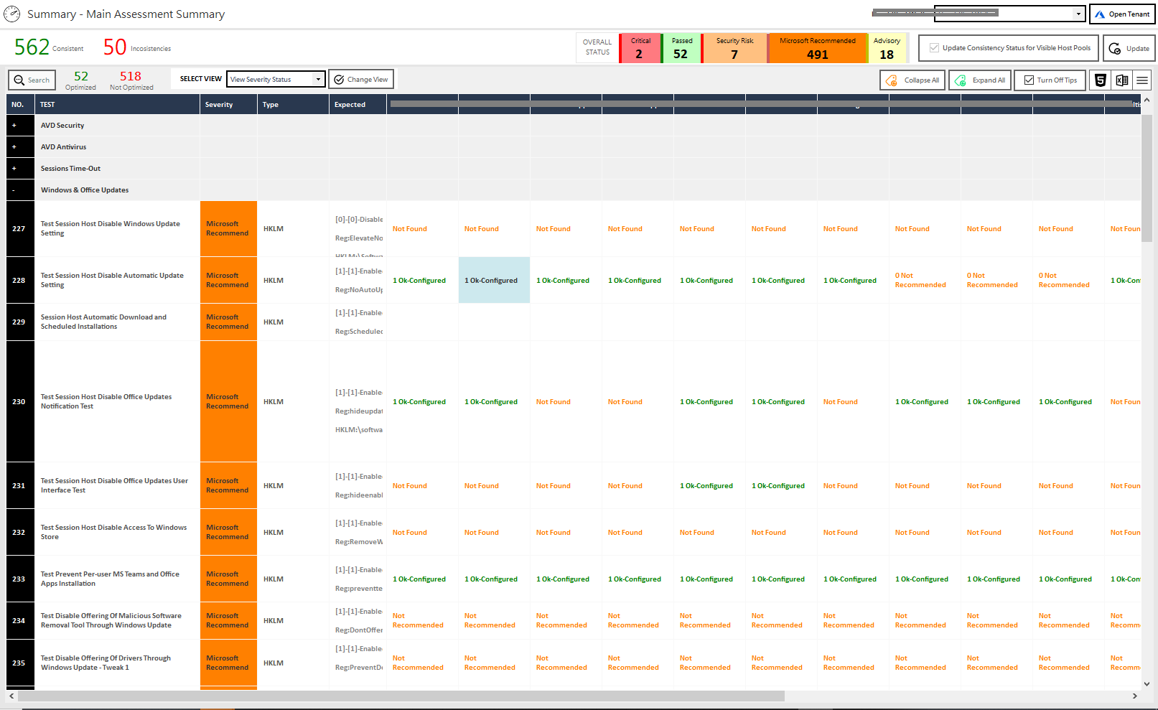The image size is (1158, 710).
Task: Collapse the Windows & Office Updates group
Action: 14,190
